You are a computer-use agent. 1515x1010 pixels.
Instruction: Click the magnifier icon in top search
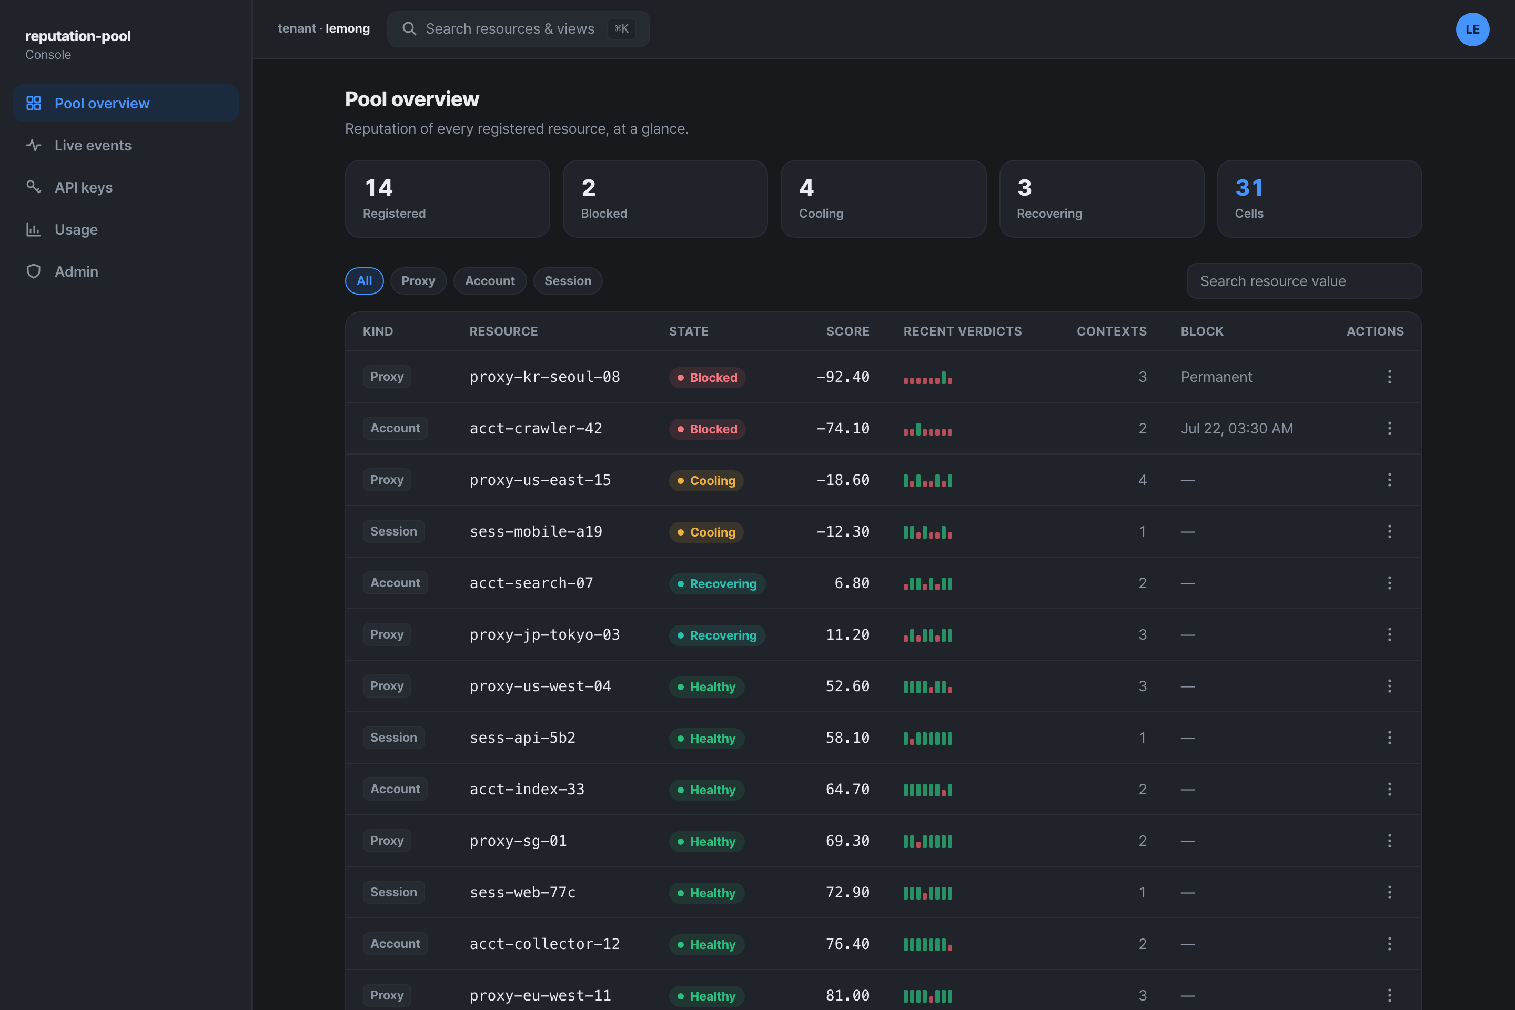click(x=409, y=28)
